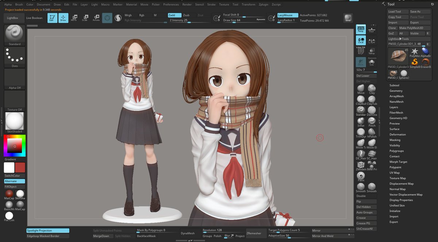Screen dimensions: 438x242
Task: Select the DamStandard brush
Action: click(372, 111)
